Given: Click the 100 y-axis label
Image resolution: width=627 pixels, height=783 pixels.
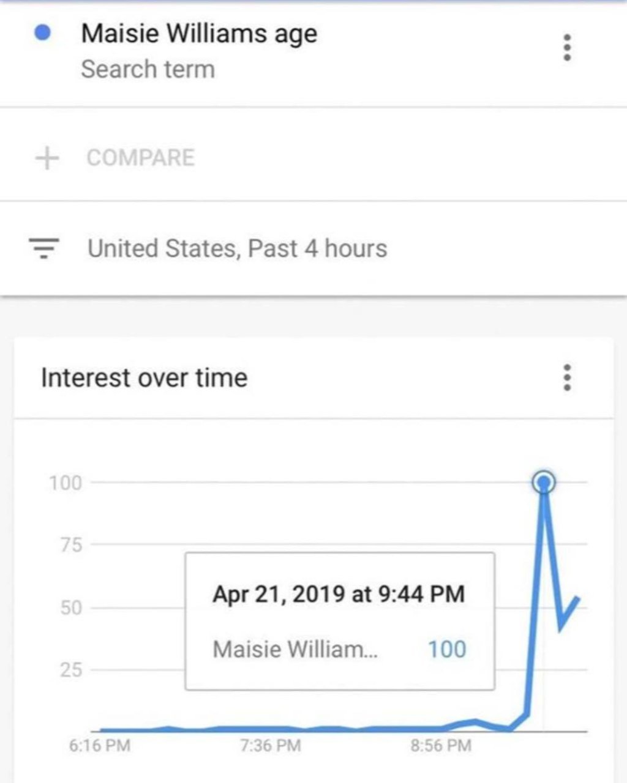Looking at the screenshot, I should pos(65,483).
